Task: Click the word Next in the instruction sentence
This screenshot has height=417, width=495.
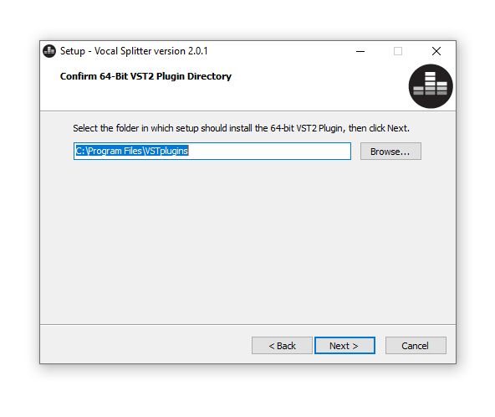Action: [397, 128]
